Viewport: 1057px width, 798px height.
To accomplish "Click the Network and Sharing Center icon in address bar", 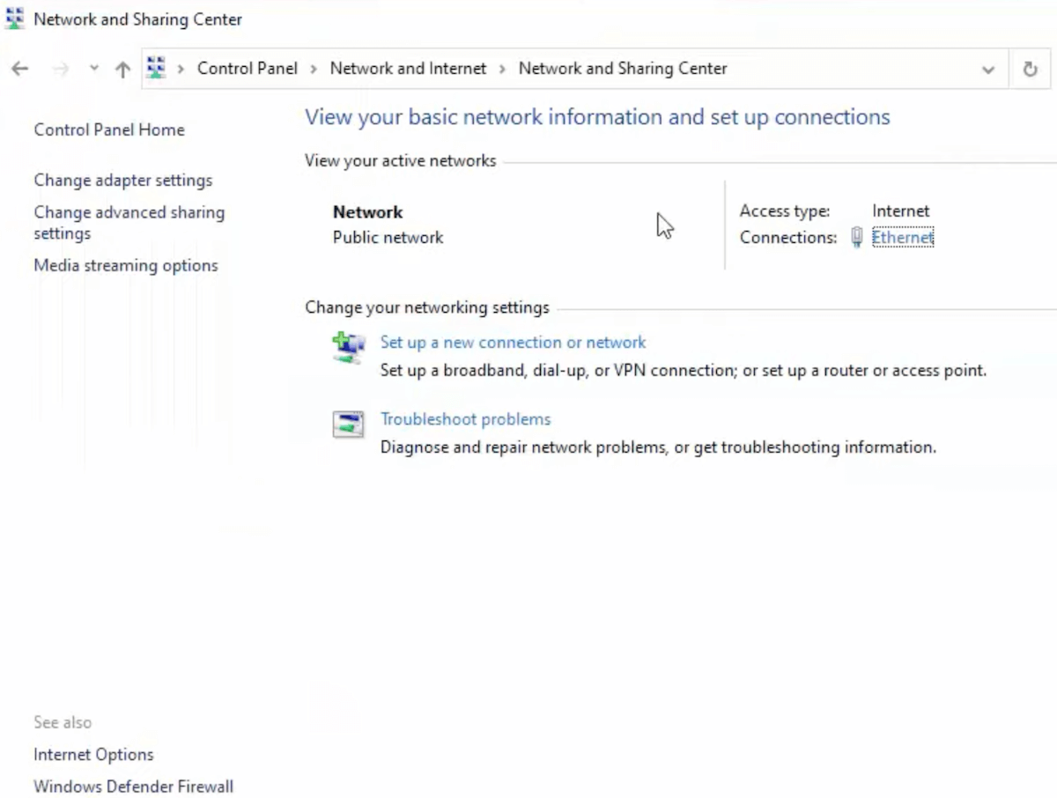I will [155, 67].
